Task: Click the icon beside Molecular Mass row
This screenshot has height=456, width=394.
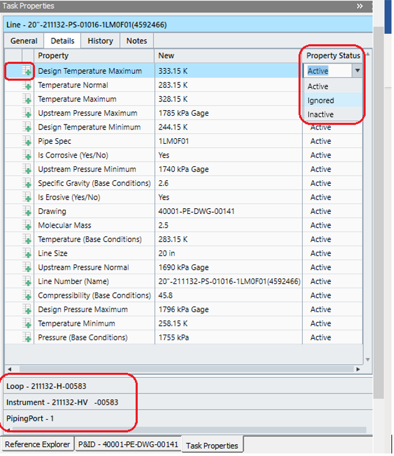Action: [27, 225]
